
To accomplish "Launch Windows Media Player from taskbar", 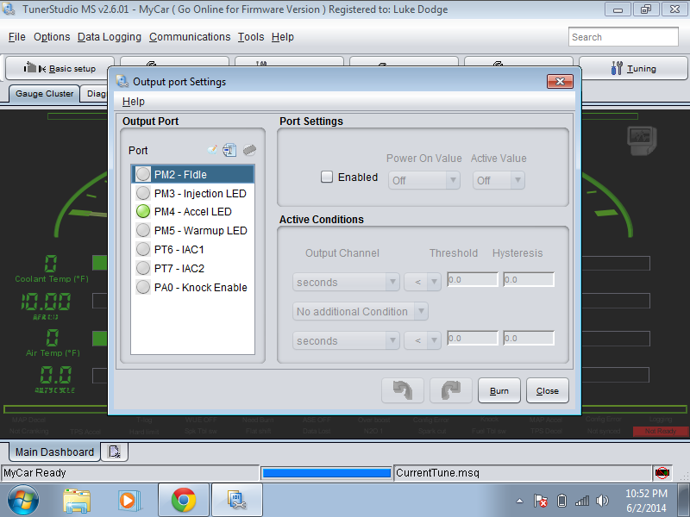I will (129, 501).
